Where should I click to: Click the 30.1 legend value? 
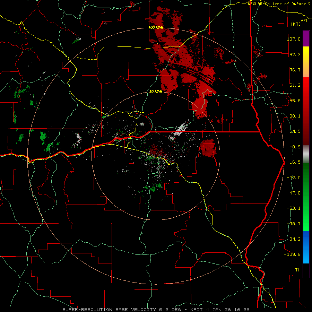coord(295,116)
